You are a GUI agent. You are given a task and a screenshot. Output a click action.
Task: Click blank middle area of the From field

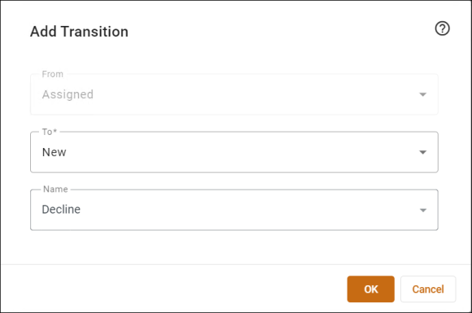(241, 94)
